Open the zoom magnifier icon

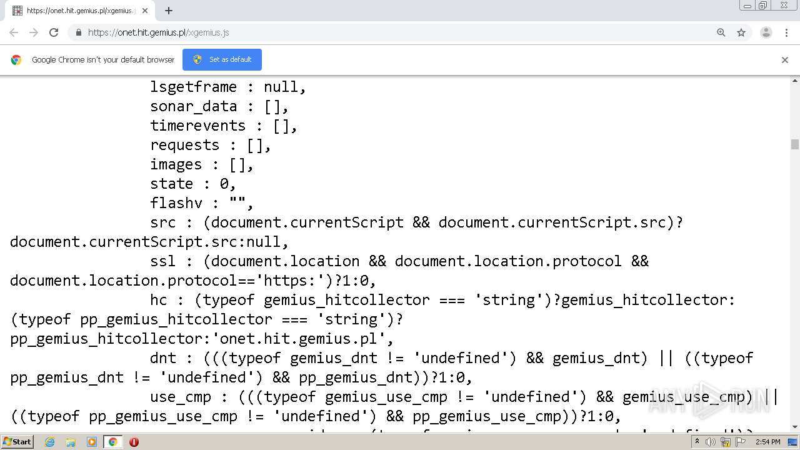[x=721, y=32]
